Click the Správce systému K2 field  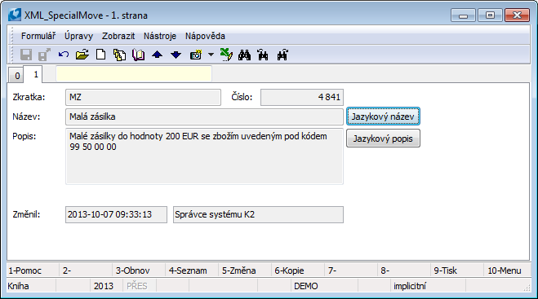point(258,215)
